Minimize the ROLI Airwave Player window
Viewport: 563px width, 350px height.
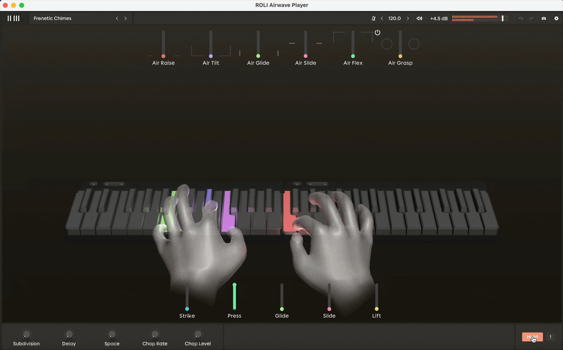tap(13, 5)
